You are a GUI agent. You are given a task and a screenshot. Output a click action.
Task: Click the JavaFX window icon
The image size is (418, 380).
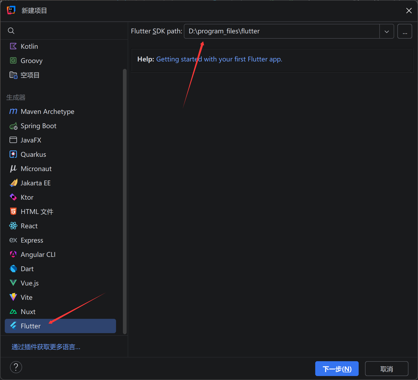tap(13, 140)
